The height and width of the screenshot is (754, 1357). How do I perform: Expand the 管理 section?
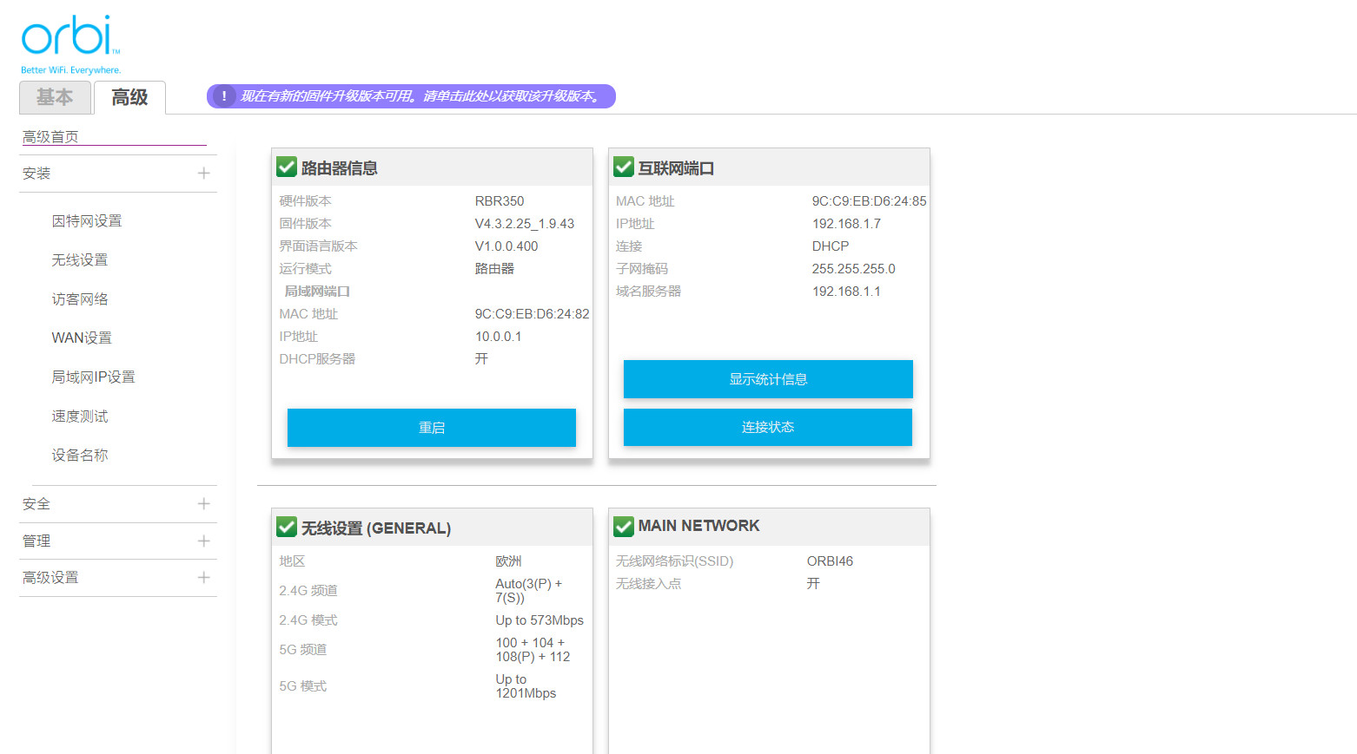[x=204, y=540]
